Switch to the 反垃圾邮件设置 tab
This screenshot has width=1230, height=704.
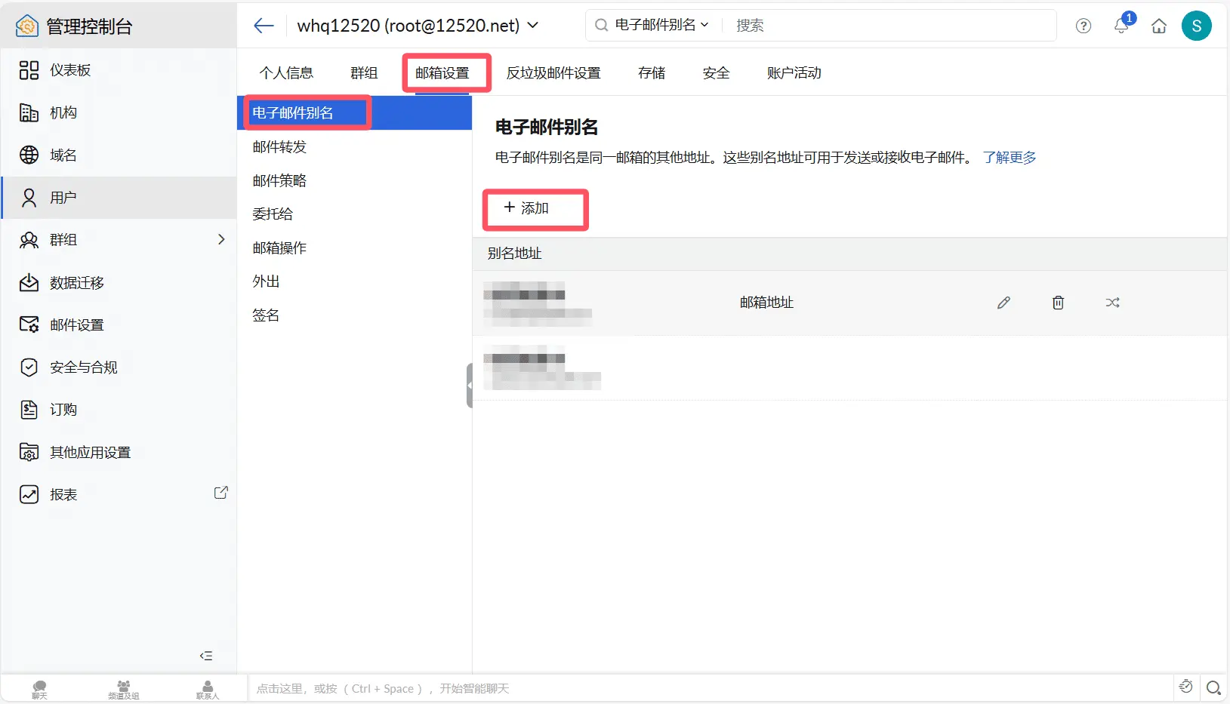click(x=553, y=73)
